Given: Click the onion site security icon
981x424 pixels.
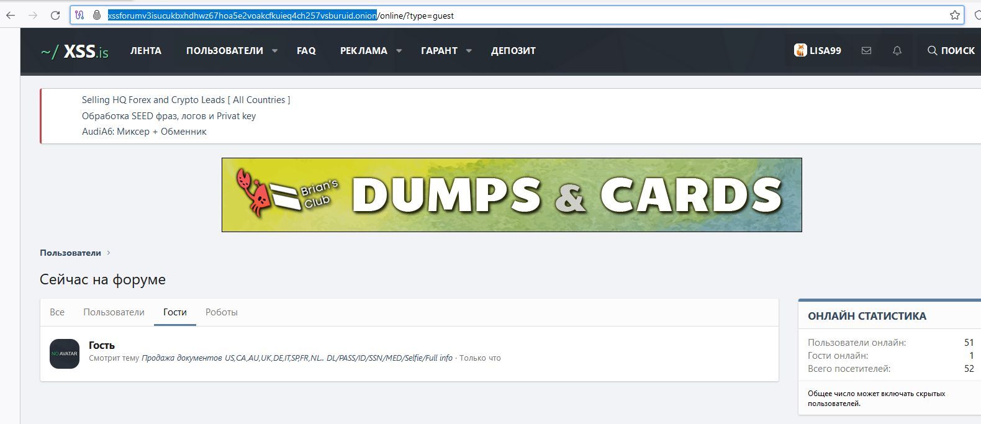Looking at the screenshot, I should [x=96, y=16].
